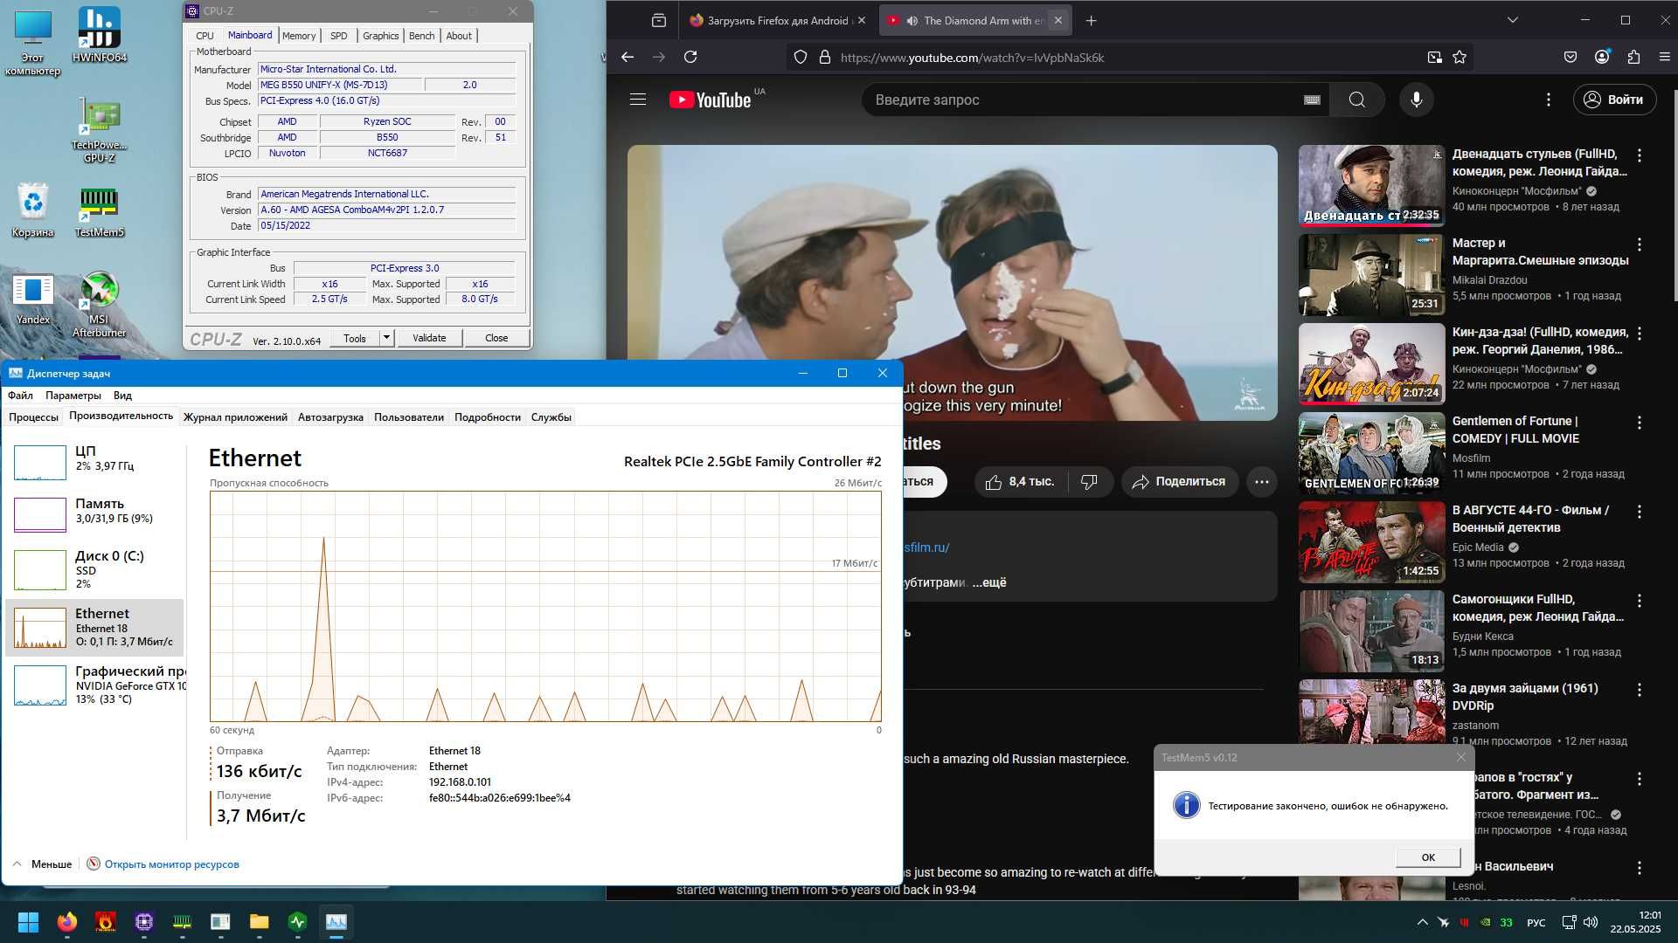Click volume icon in system tray
This screenshot has height=943, width=1678.
pos(1590,922)
